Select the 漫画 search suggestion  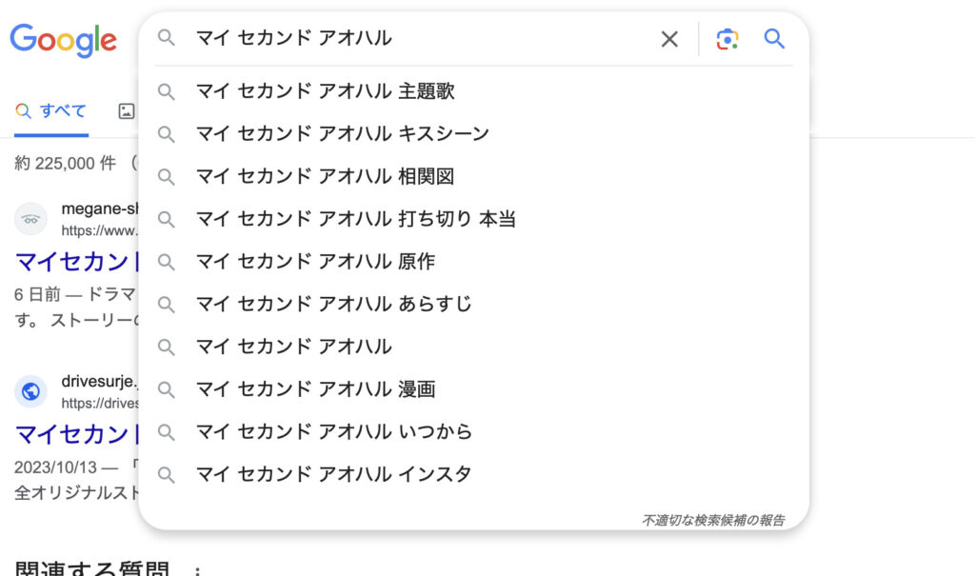pyautogui.click(x=315, y=388)
